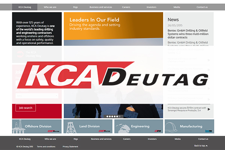
Task: Select the fifth carousel slide dot
Action: click(x=117, y=116)
